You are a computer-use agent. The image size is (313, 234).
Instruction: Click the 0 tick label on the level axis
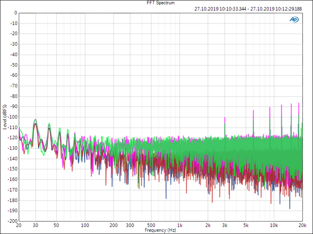[15, 13]
